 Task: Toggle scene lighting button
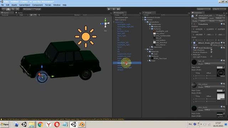31,15
